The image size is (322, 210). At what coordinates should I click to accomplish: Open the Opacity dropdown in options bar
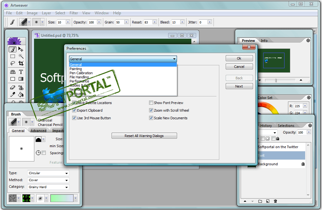click(x=99, y=22)
